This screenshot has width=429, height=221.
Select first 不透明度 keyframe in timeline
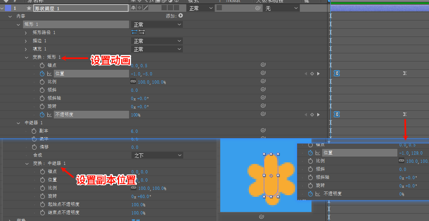(337, 114)
